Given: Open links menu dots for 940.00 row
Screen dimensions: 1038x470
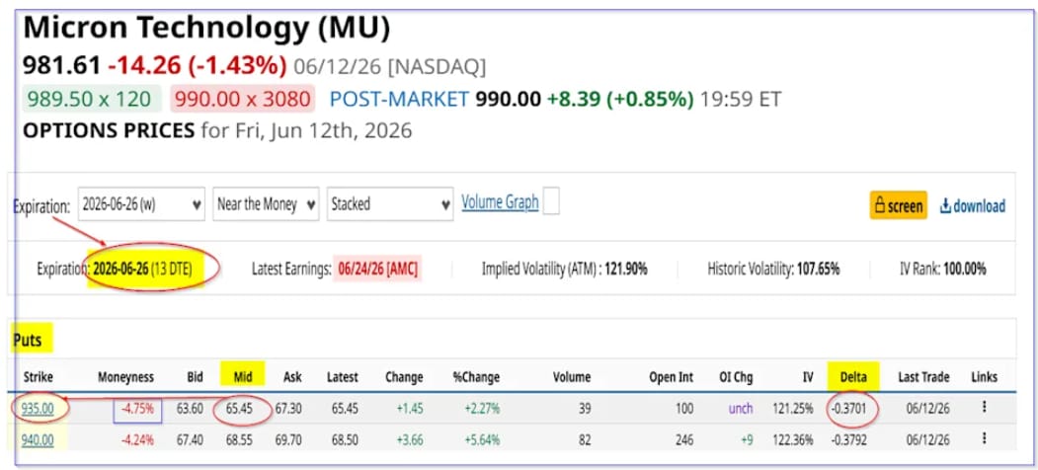Looking at the screenshot, I should [984, 438].
